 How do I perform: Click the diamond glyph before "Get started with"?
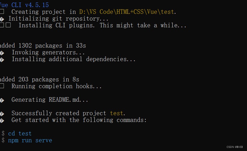[x=2, y=120]
